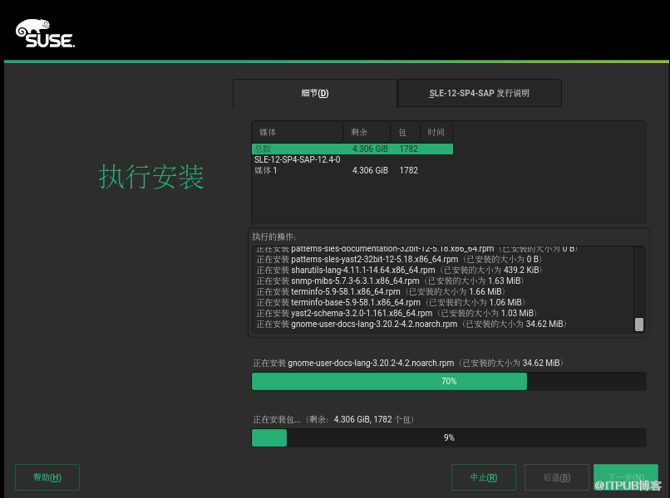Viewport: 670px width, 498px height.
Task: Click the 时间 column header
Action: [x=436, y=132]
